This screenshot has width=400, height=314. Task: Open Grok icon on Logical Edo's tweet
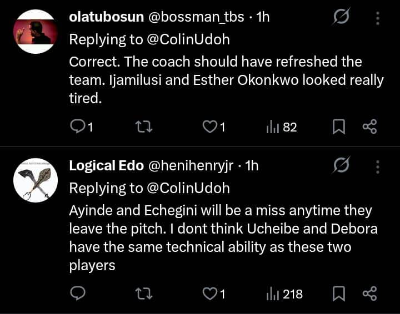(x=341, y=165)
